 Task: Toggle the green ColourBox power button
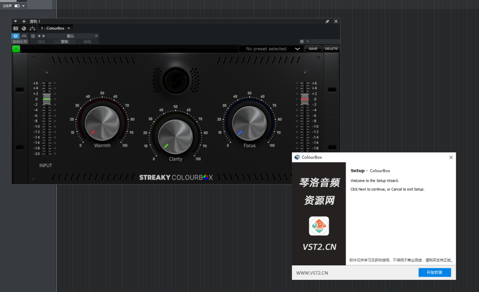[x=16, y=49]
